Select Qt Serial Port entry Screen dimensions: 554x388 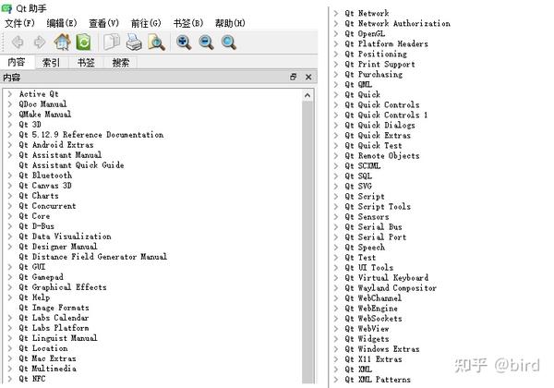[x=376, y=236]
